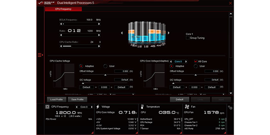
Task: Click CPU Cache OC Voltage value field
Action: (122, 80)
